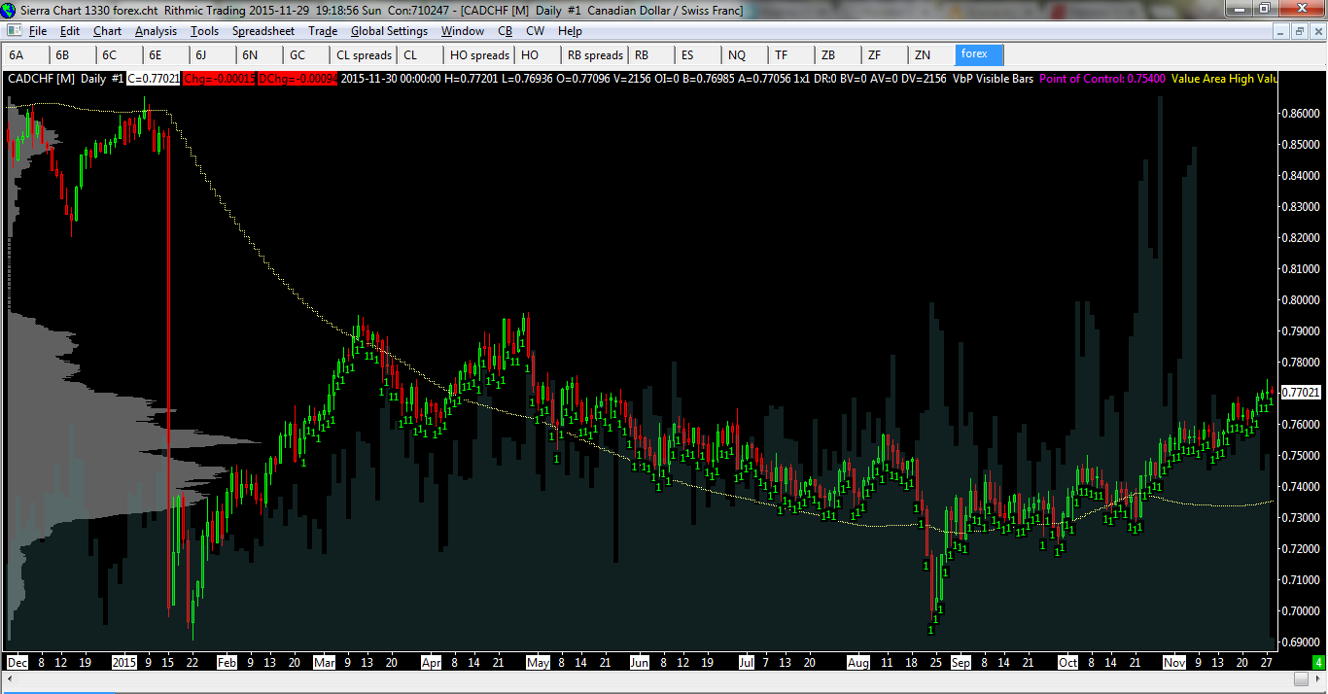This screenshot has width=1328, height=694.
Task: Click the Dec marker on time axis
Action: (x=17, y=662)
